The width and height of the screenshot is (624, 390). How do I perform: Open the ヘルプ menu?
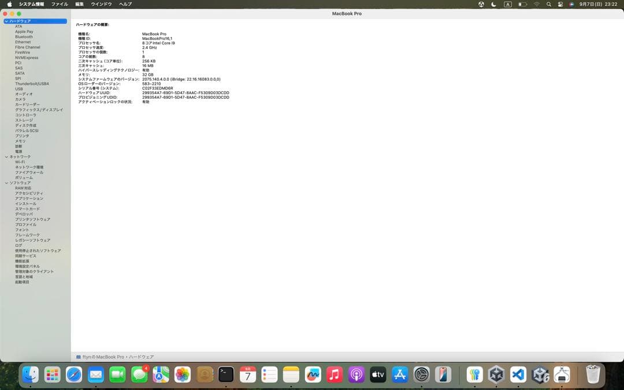click(x=124, y=4)
